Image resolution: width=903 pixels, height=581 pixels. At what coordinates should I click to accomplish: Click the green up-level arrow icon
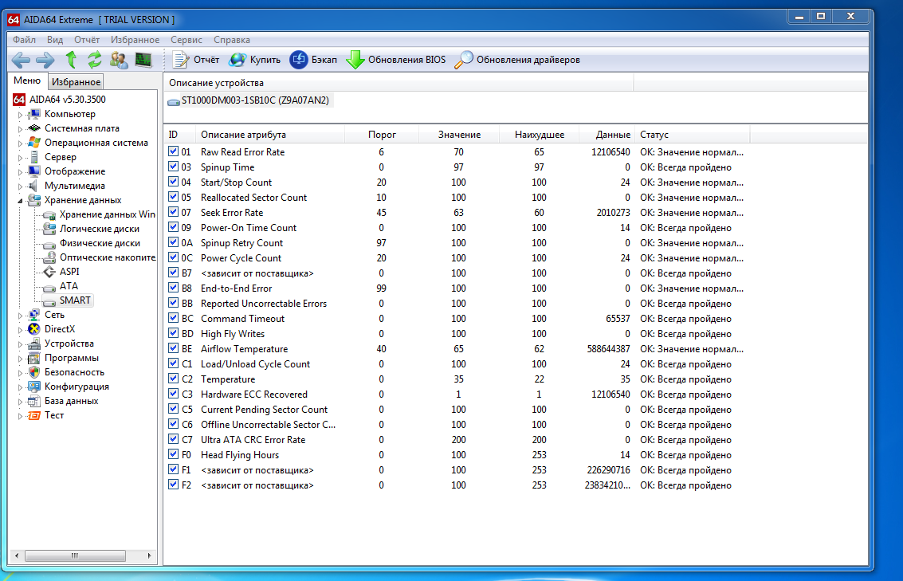tap(71, 59)
